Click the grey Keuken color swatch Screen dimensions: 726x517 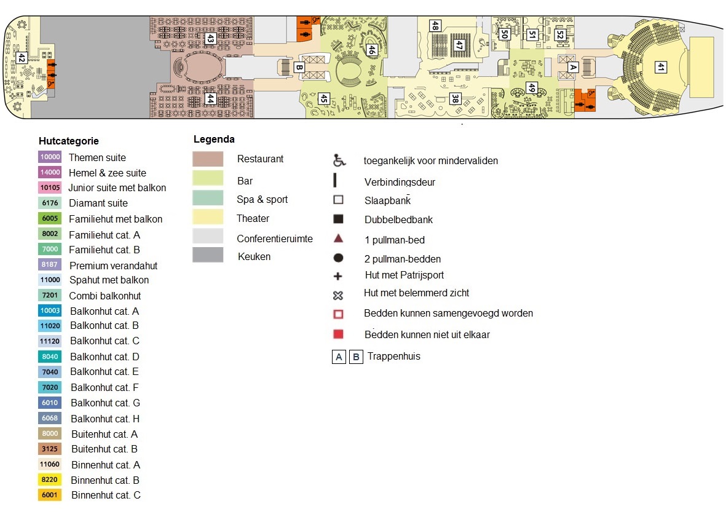(x=208, y=255)
